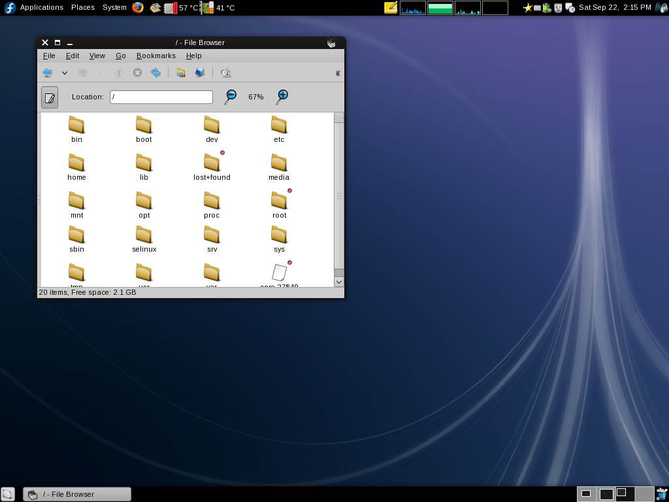Open the Places panel menu
669x502 pixels.
click(x=83, y=8)
